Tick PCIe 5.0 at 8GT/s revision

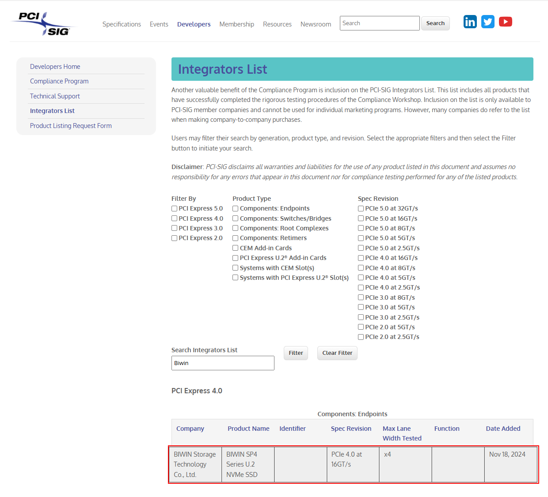pyautogui.click(x=361, y=228)
